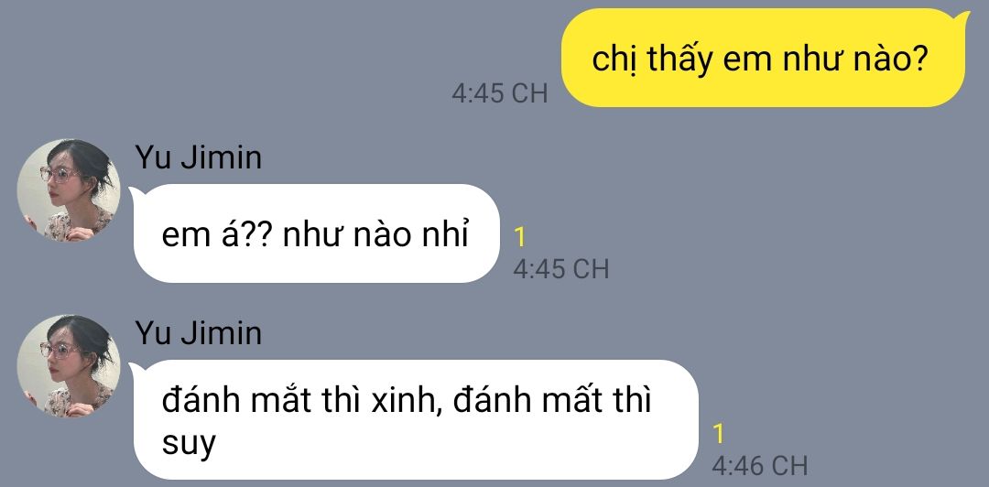
Task: Tap unread count 1 beside "em á??" bubble
Action: (x=520, y=238)
